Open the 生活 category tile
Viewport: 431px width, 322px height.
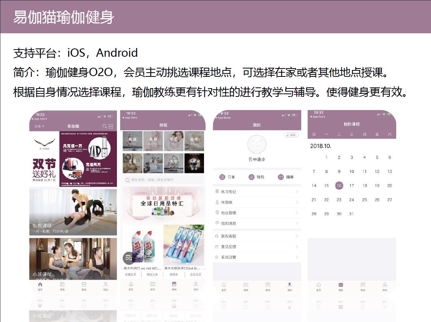[132, 163]
